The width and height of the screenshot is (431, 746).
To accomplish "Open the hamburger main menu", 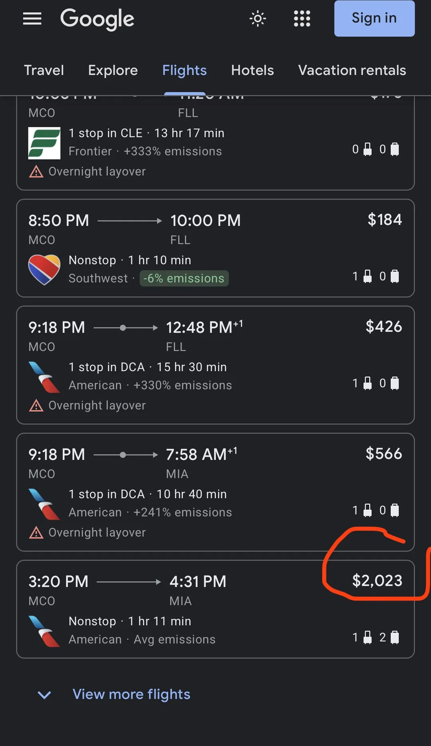I will (32, 18).
